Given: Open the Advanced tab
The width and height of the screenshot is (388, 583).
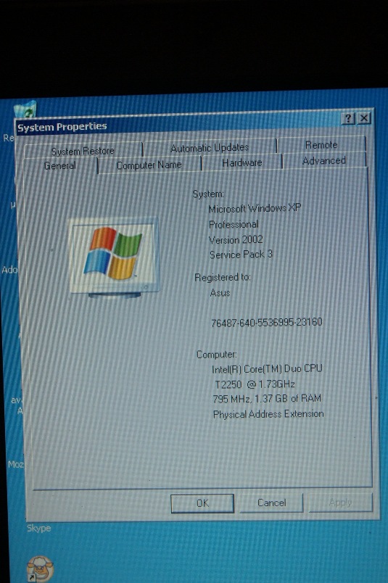Looking at the screenshot, I should 324,161.
